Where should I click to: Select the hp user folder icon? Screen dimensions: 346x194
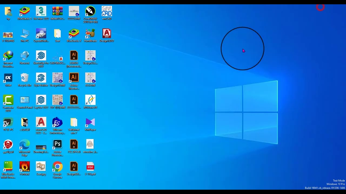coord(8,11)
